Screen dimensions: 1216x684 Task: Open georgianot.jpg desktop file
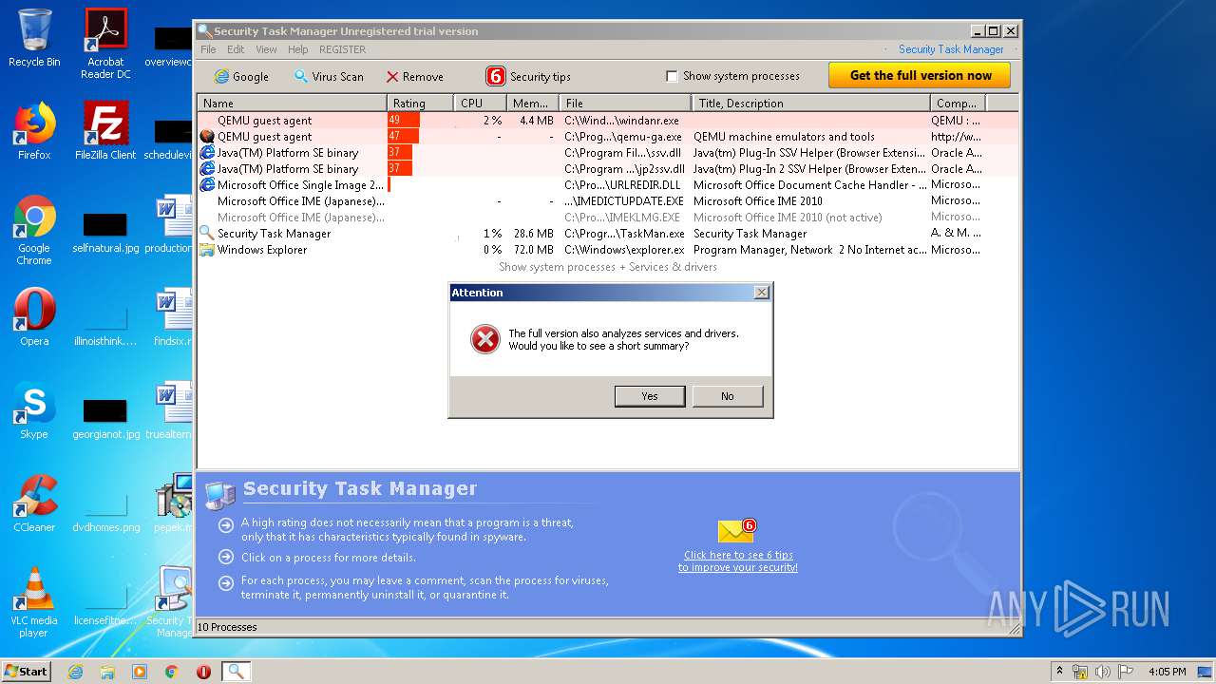coord(105,418)
